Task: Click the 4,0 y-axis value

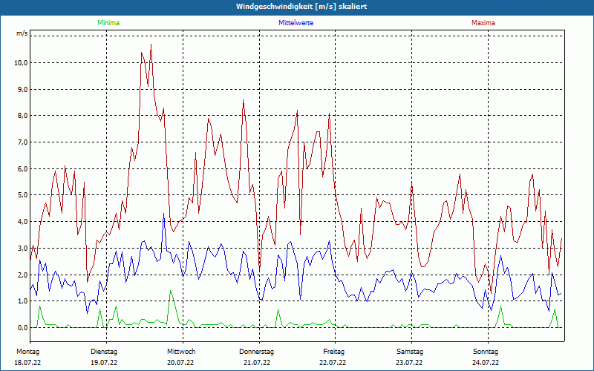Action: pyautogui.click(x=22, y=221)
